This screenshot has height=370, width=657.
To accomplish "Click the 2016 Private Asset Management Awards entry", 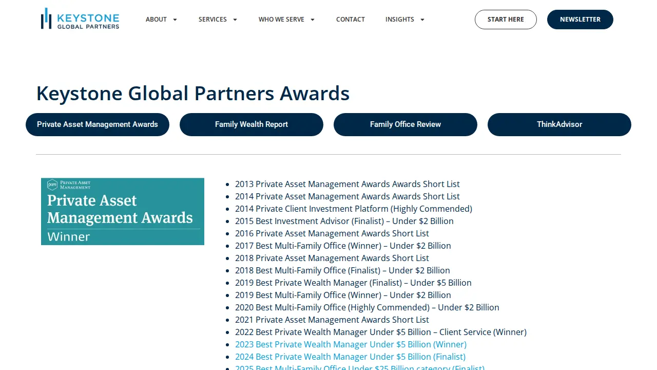I will coord(332,233).
